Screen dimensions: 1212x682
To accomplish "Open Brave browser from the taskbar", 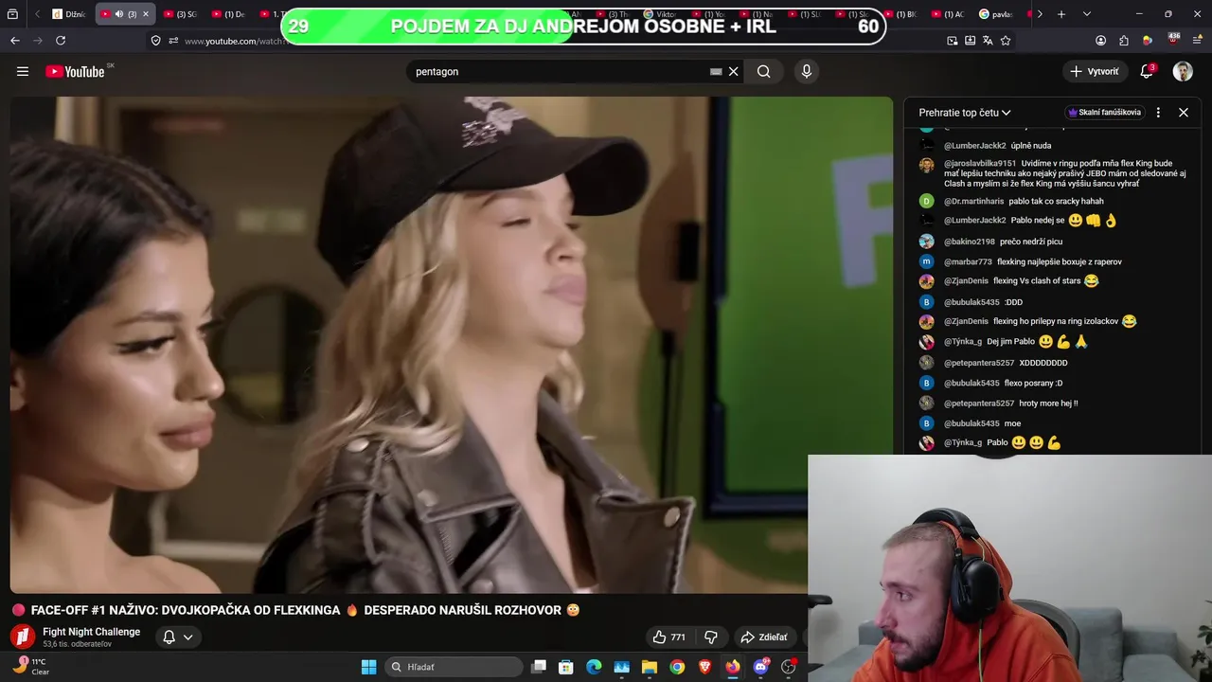I will click(x=704, y=667).
